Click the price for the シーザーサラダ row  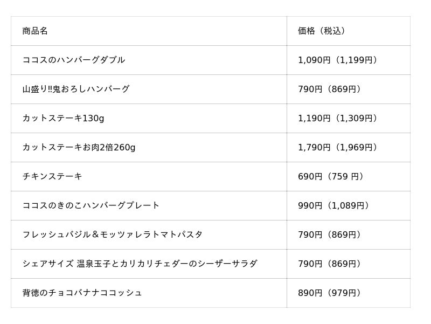click(x=330, y=264)
